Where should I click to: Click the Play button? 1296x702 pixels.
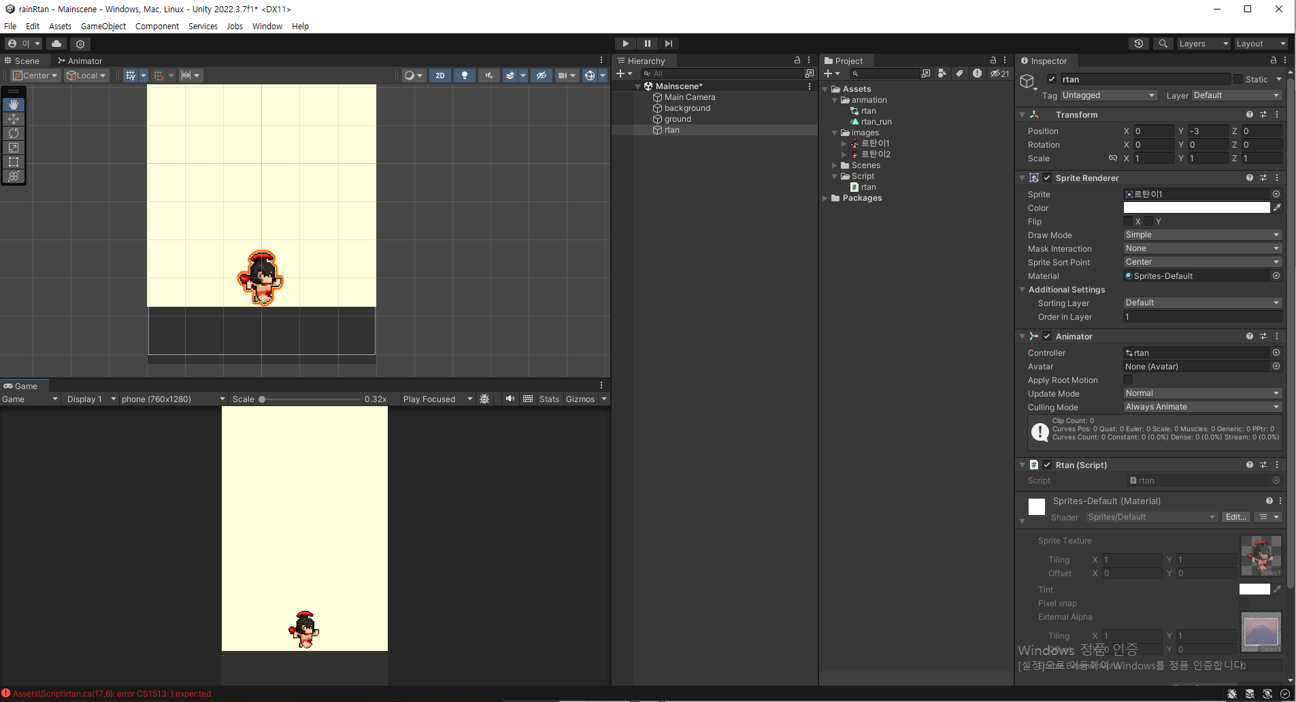click(x=626, y=44)
